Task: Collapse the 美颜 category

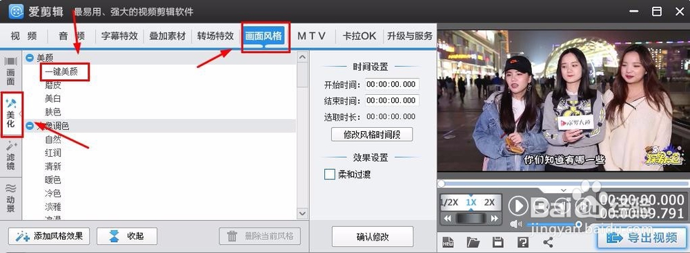Action: click(30, 58)
